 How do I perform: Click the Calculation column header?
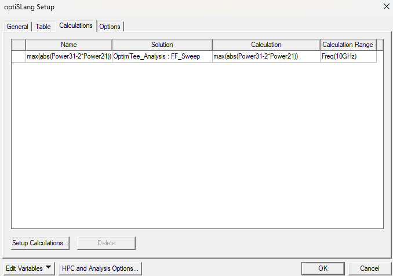click(x=266, y=45)
